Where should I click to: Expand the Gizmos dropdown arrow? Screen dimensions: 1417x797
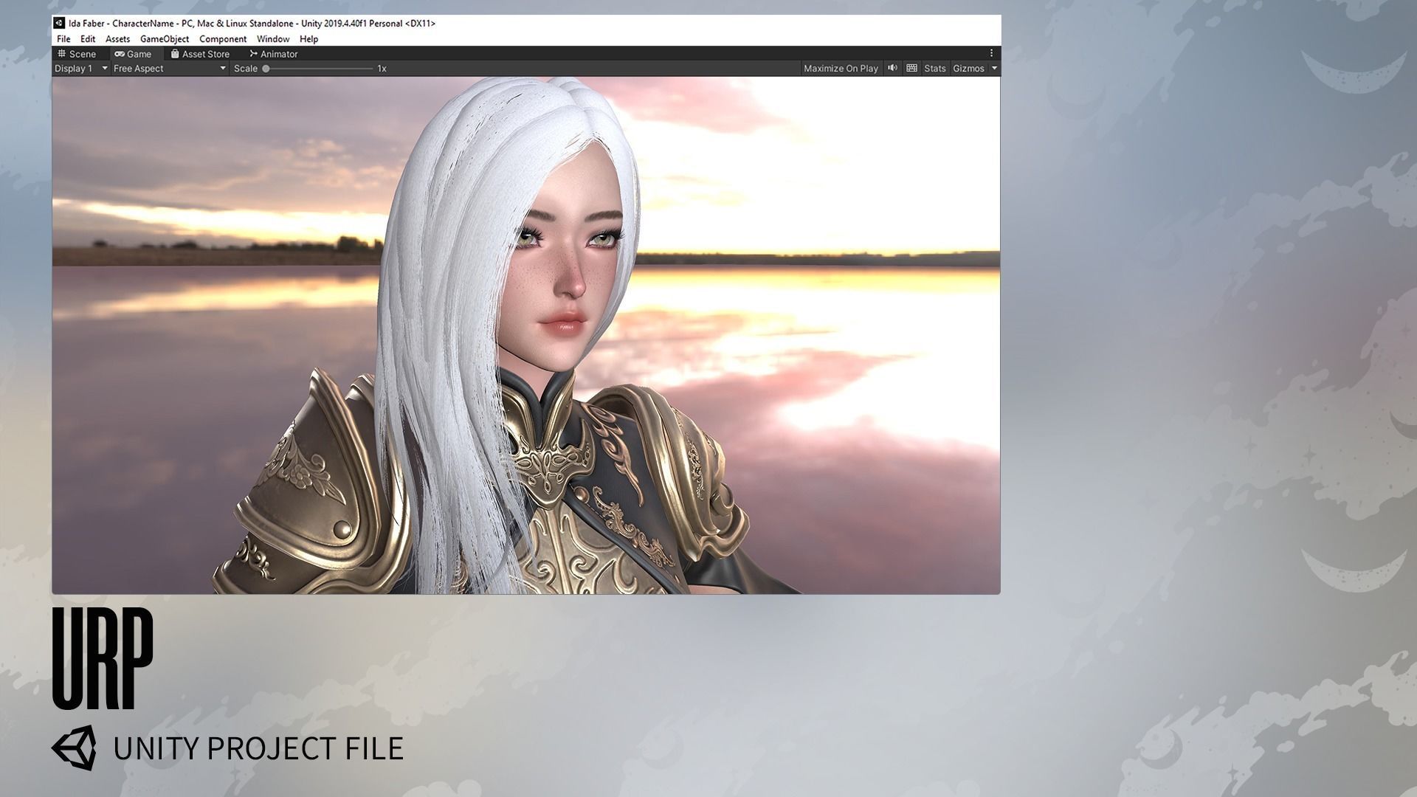994,68
